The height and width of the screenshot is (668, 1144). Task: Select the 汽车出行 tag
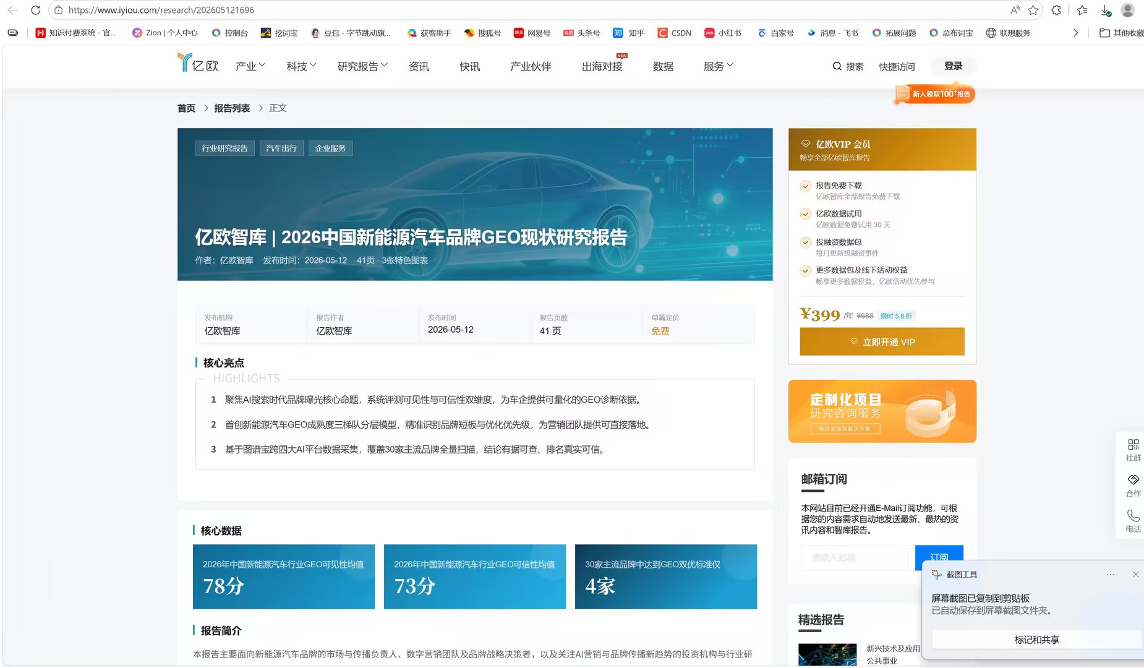(281, 148)
